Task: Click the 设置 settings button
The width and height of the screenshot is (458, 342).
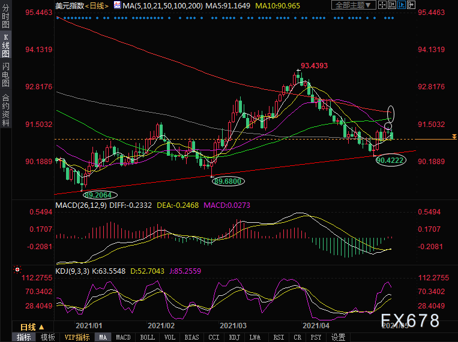Action: (x=338, y=337)
